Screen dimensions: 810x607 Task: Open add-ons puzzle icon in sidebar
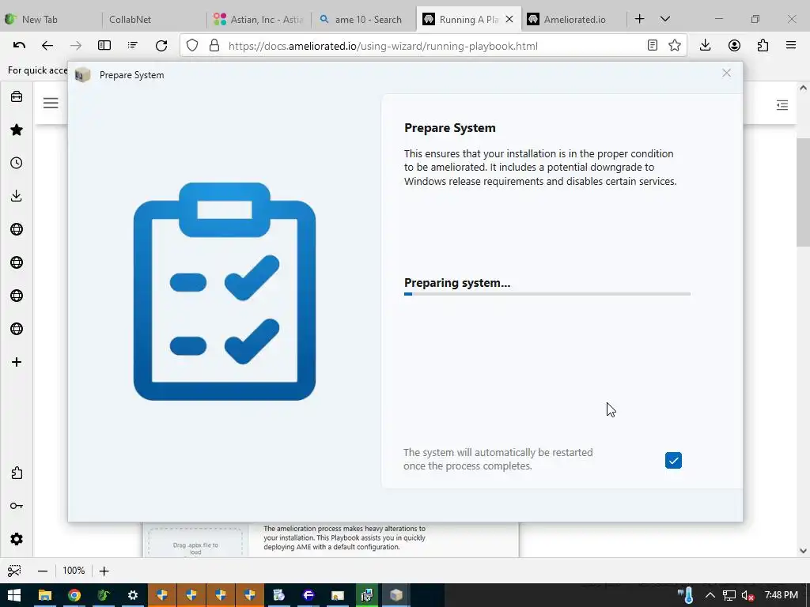pyautogui.click(x=17, y=473)
